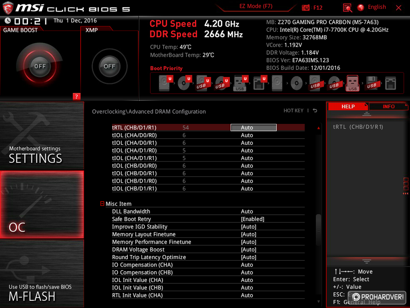The width and height of the screenshot is (410, 308).
Task: Click the globe language icon
Action: tap(360, 7)
